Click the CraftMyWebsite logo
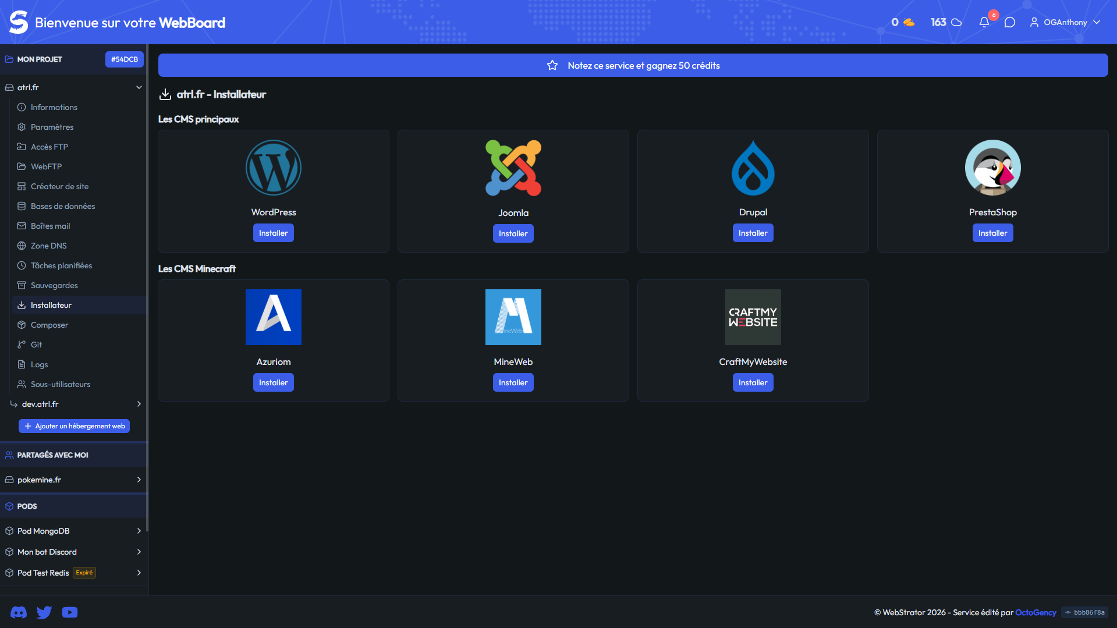This screenshot has width=1117, height=628. (x=753, y=317)
